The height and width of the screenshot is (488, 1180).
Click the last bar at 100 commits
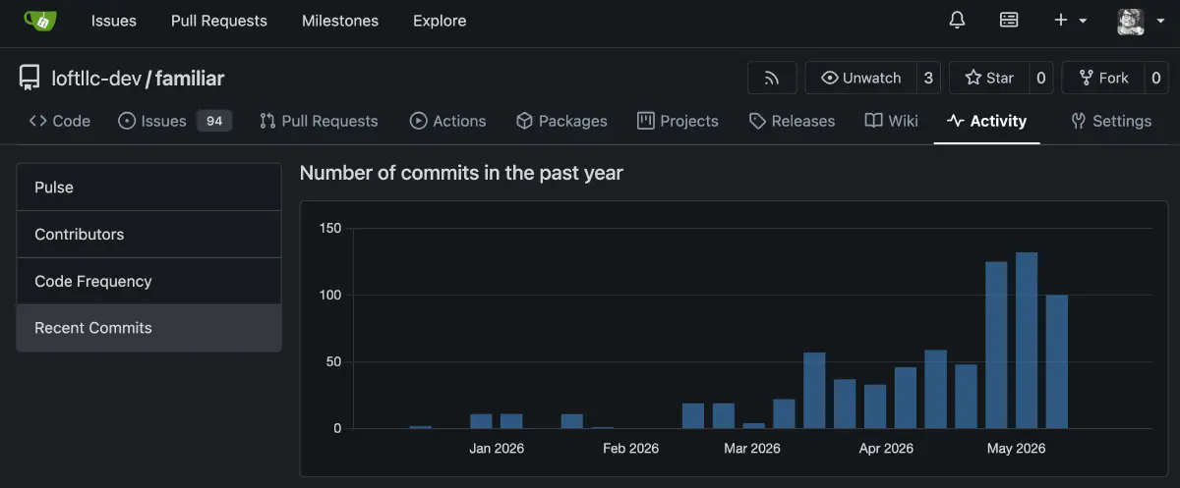pyautogui.click(x=1057, y=362)
